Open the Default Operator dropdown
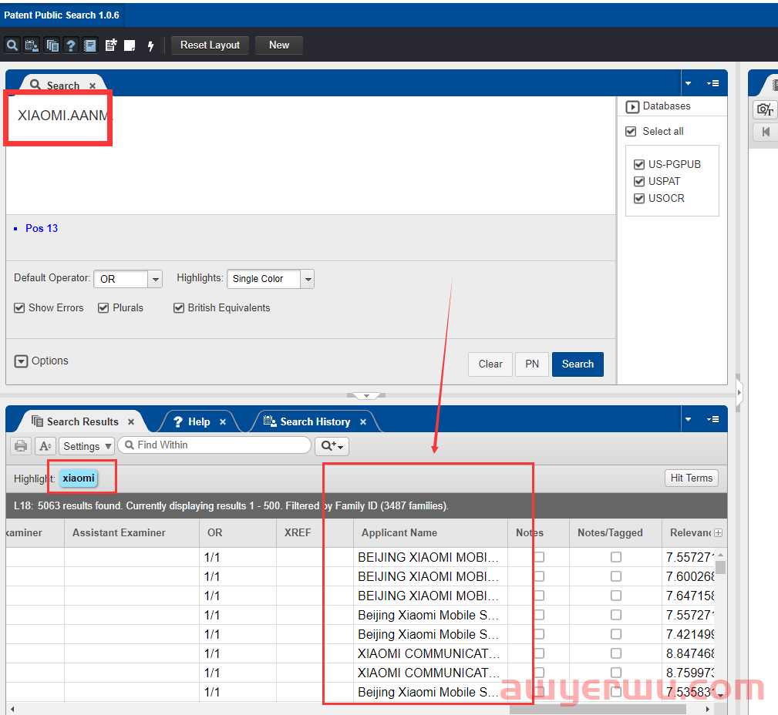778x715 pixels. (155, 279)
